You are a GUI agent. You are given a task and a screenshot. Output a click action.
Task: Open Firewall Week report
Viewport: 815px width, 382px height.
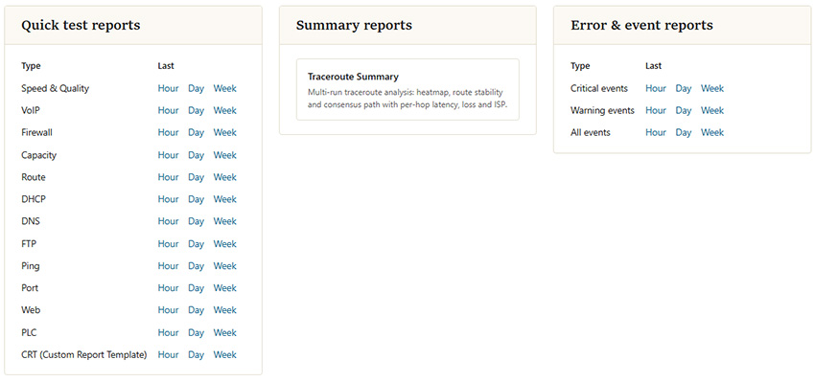(x=224, y=133)
